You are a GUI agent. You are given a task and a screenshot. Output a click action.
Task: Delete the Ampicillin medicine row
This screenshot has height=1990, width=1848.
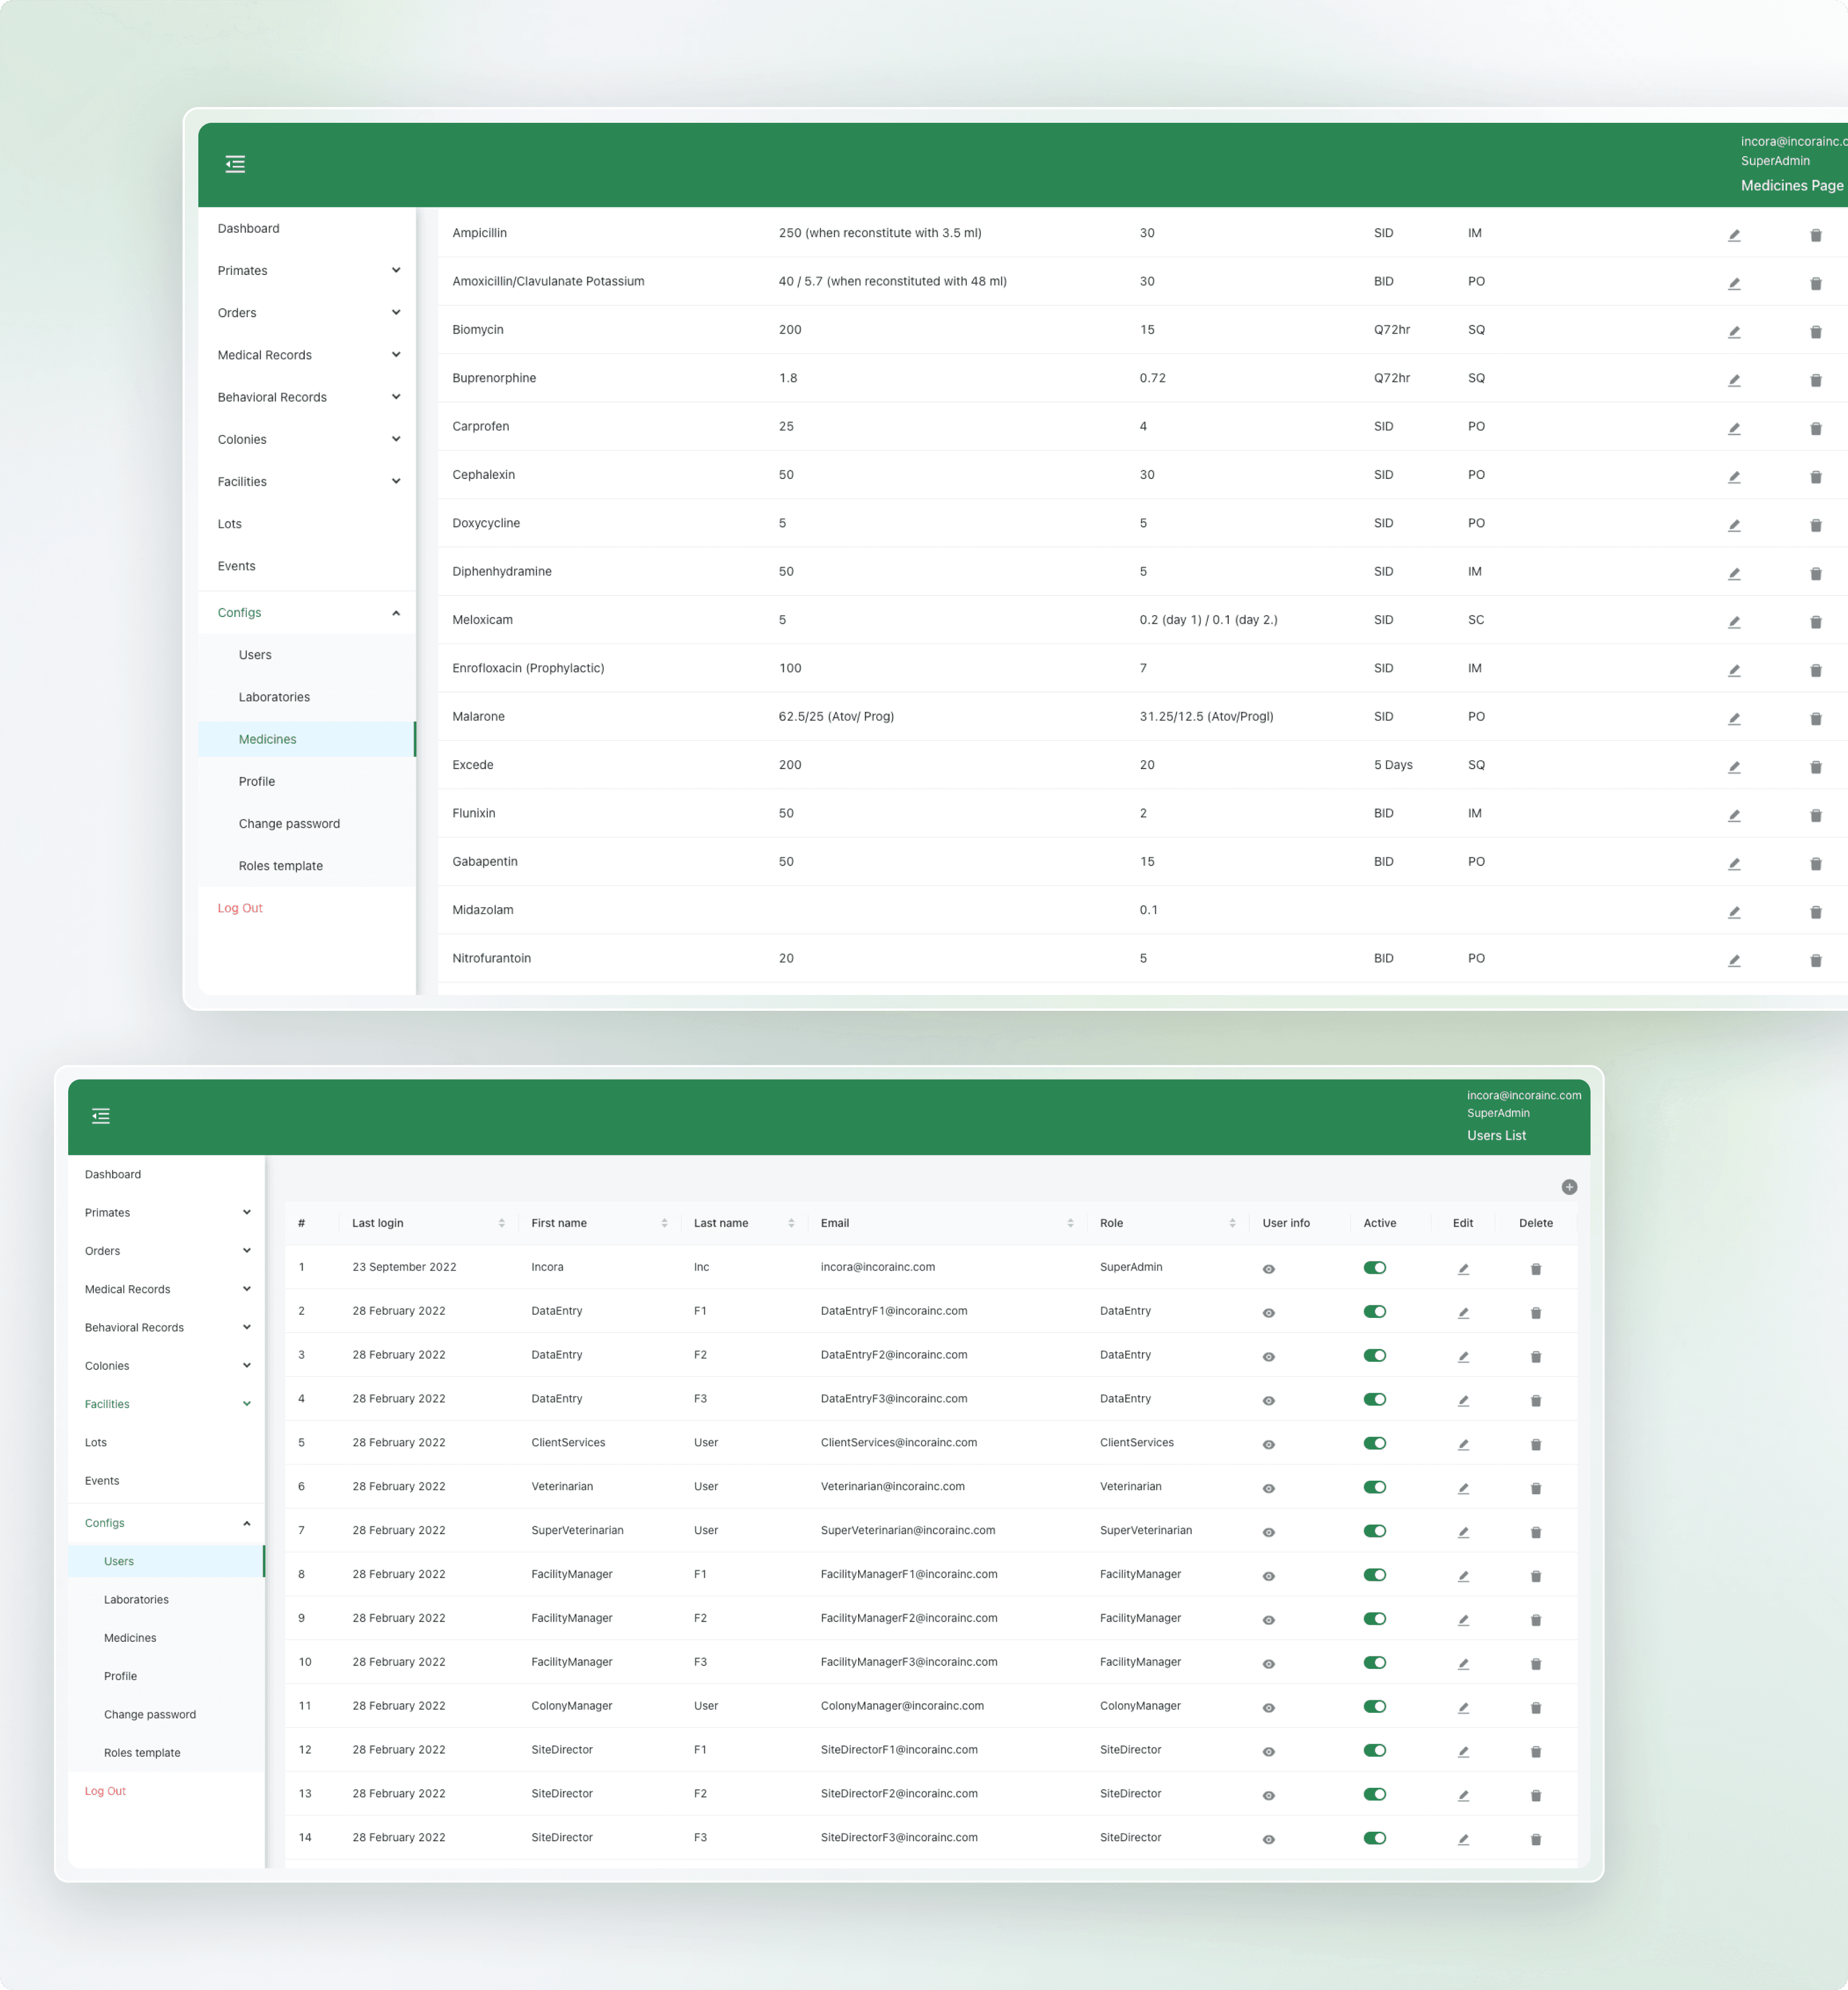1816,235
